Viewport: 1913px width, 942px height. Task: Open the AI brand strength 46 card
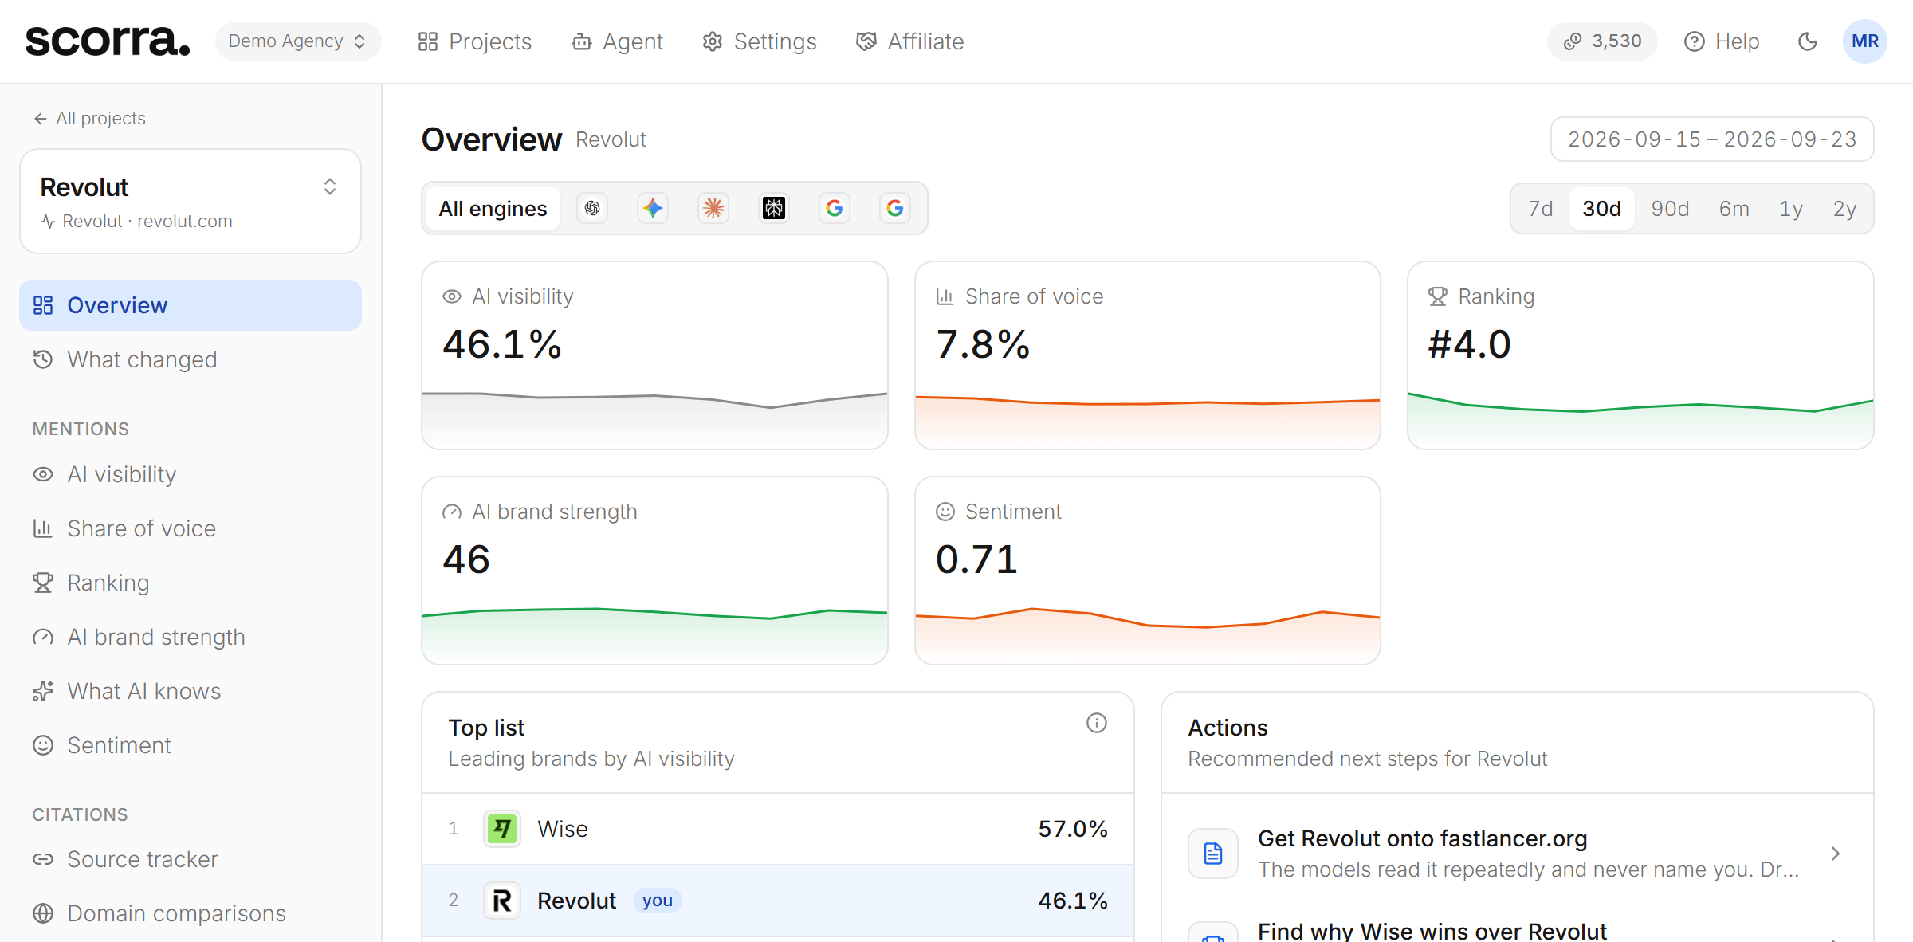pyautogui.click(x=654, y=571)
